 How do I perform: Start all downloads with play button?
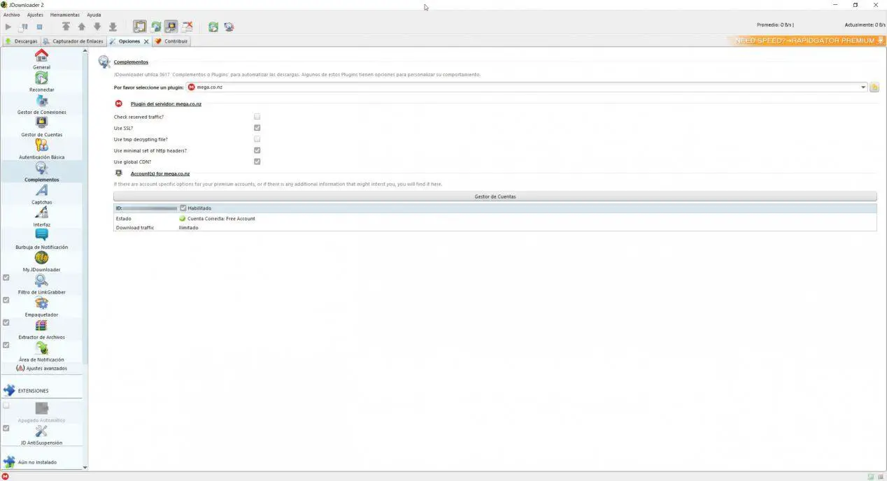coord(8,27)
